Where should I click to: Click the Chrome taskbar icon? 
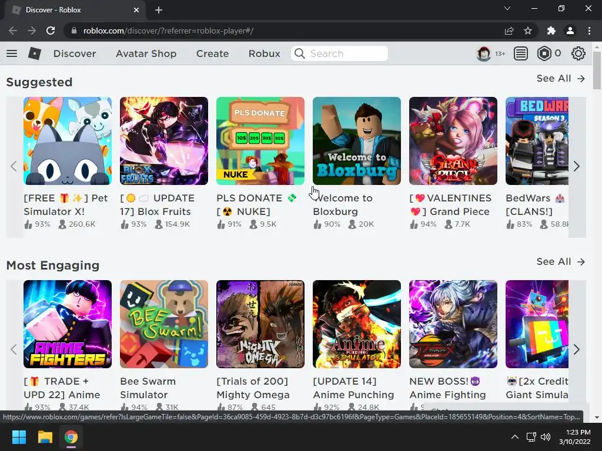(71, 437)
